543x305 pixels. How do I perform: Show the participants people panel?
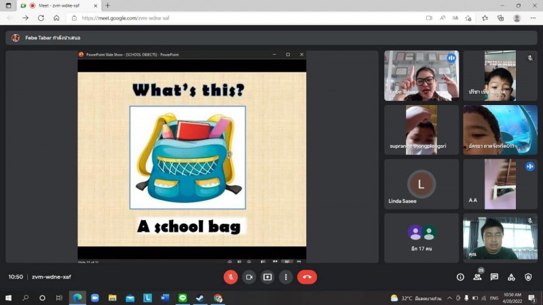[477, 277]
